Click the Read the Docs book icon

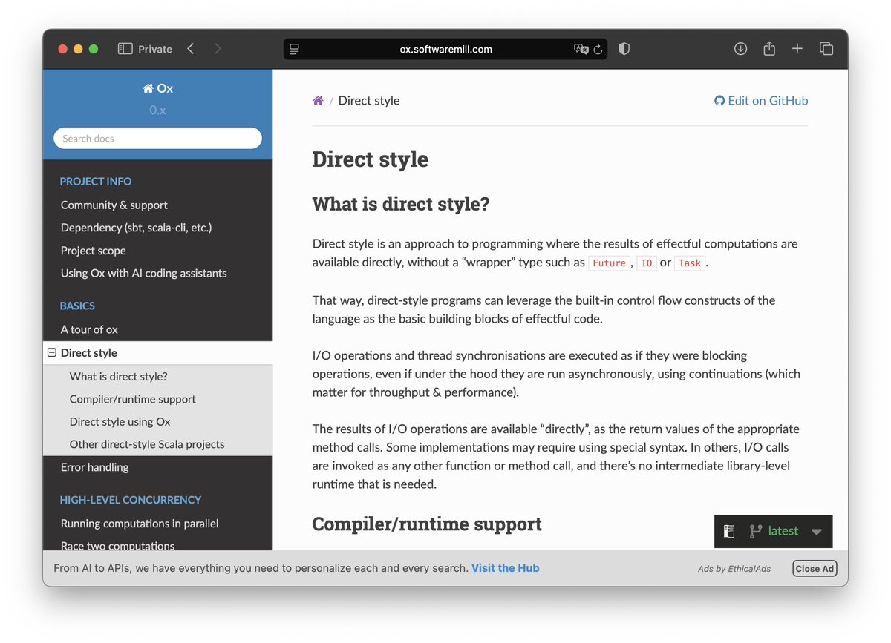point(729,531)
